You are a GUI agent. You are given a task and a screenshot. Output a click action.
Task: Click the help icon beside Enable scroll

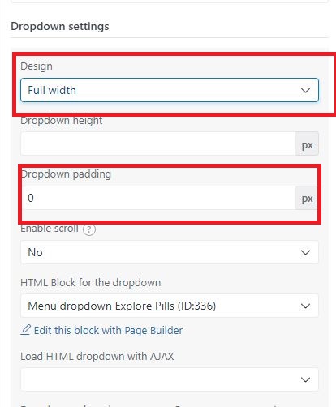click(89, 229)
